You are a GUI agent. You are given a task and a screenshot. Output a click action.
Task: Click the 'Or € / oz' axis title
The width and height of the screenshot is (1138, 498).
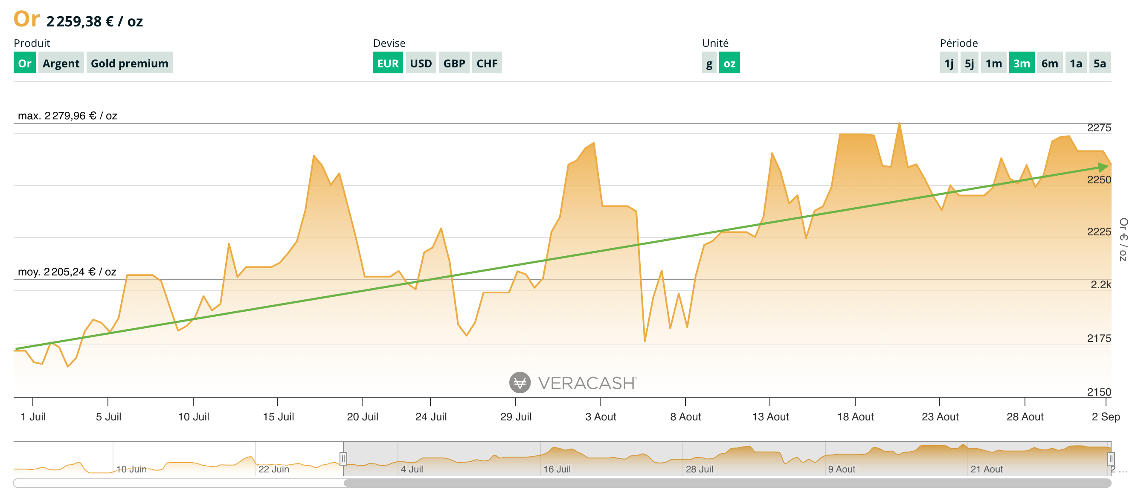click(1123, 239)
